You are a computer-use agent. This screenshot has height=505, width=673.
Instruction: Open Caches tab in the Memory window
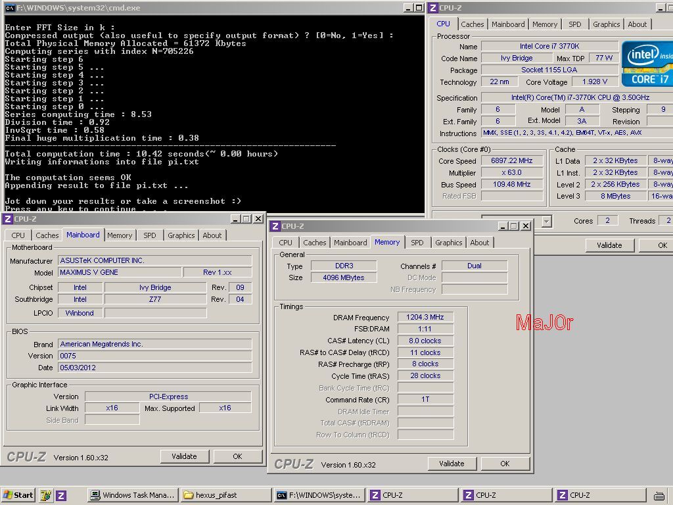pos(315,243)
